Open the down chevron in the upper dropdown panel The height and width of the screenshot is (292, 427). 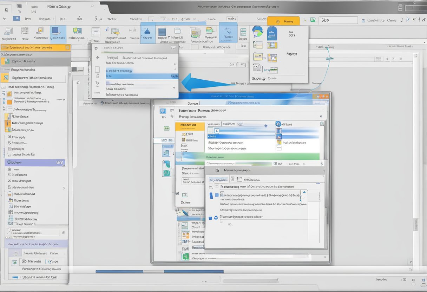[175, 64]
